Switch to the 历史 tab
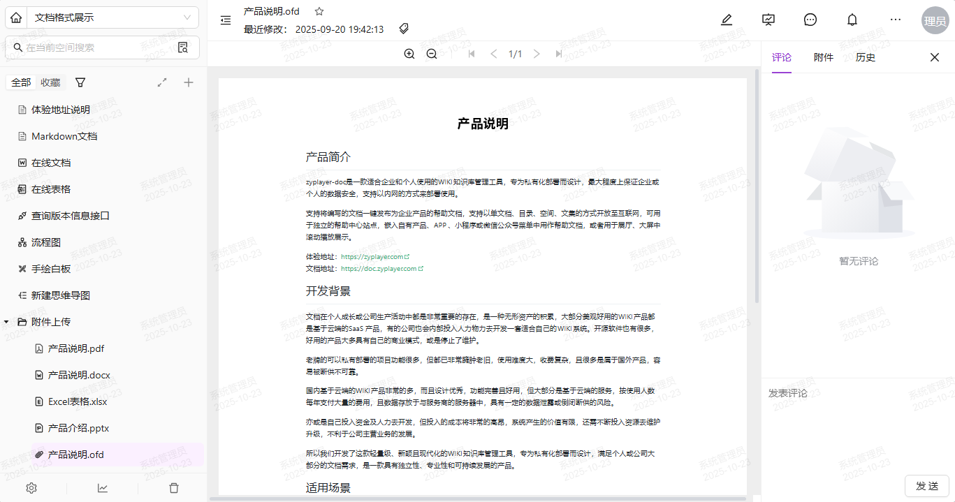The image size is (955, 502). (x=866, y=57)
